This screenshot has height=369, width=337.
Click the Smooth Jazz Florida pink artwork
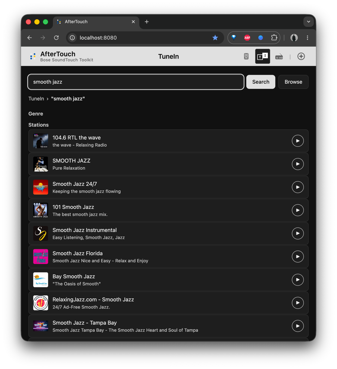point(41,257)
